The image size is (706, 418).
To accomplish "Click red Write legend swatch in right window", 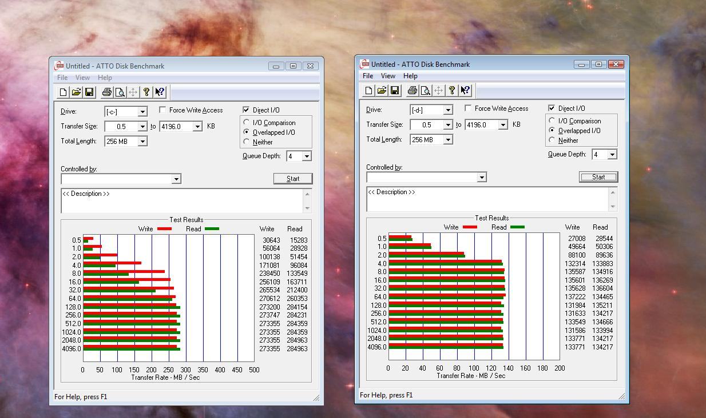I will (470, 227).
